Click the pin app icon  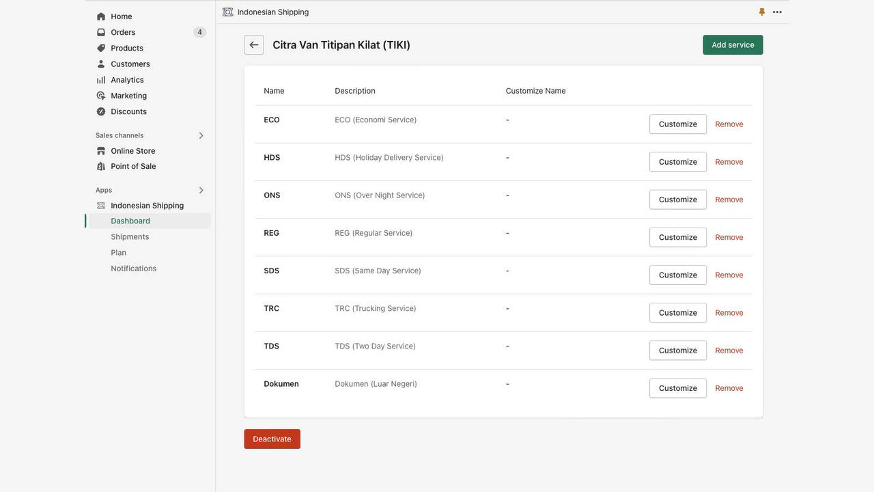[762, 12]
